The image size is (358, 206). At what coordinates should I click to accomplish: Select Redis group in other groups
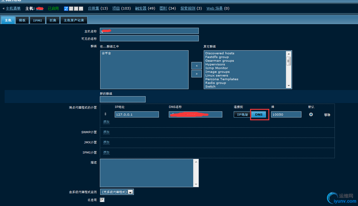tap(216, 83)
